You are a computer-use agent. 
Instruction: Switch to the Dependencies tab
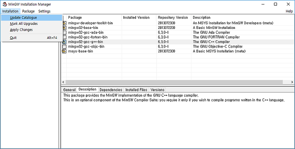[111, 90]
